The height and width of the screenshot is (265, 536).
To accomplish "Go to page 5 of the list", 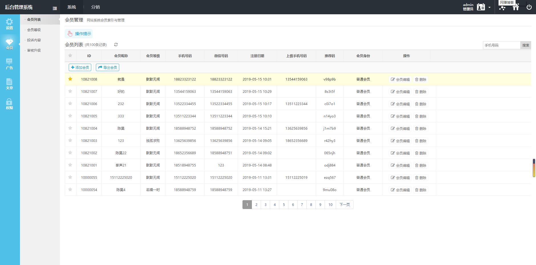I will [284, 204].
